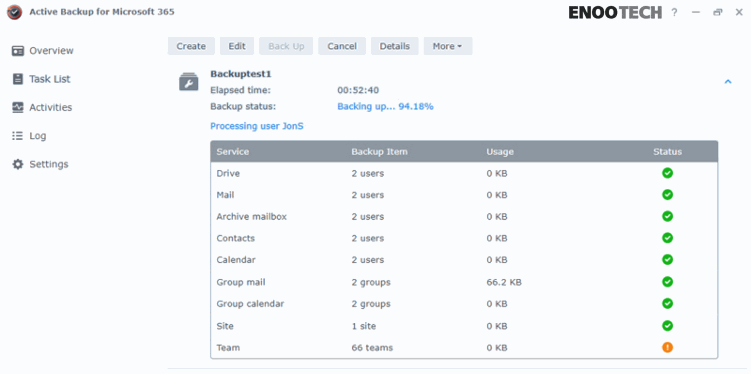This screenshot has height=374, width=751.
Task: Click green check status for Mail row
Action: pos(667,194)
